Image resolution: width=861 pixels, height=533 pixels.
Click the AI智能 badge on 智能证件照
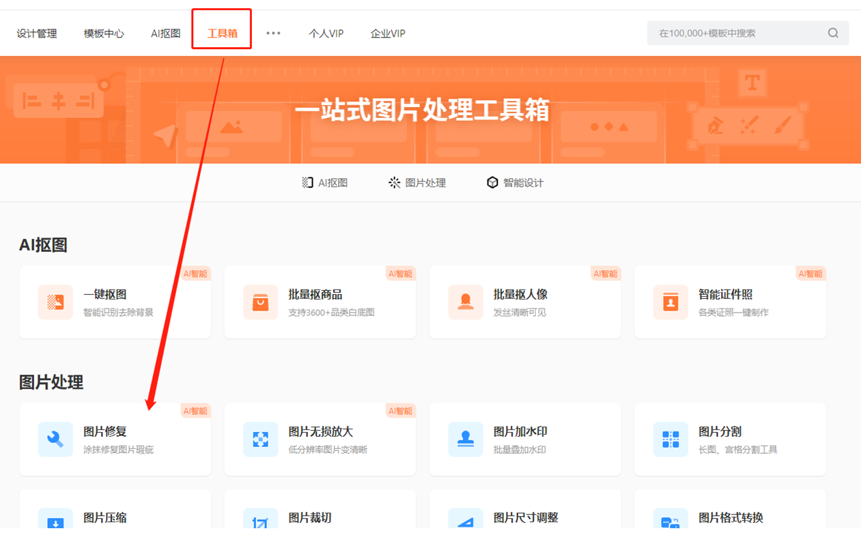(810, 274)
